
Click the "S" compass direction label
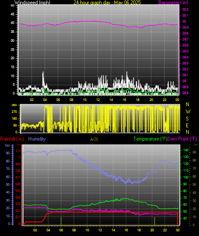187,119
